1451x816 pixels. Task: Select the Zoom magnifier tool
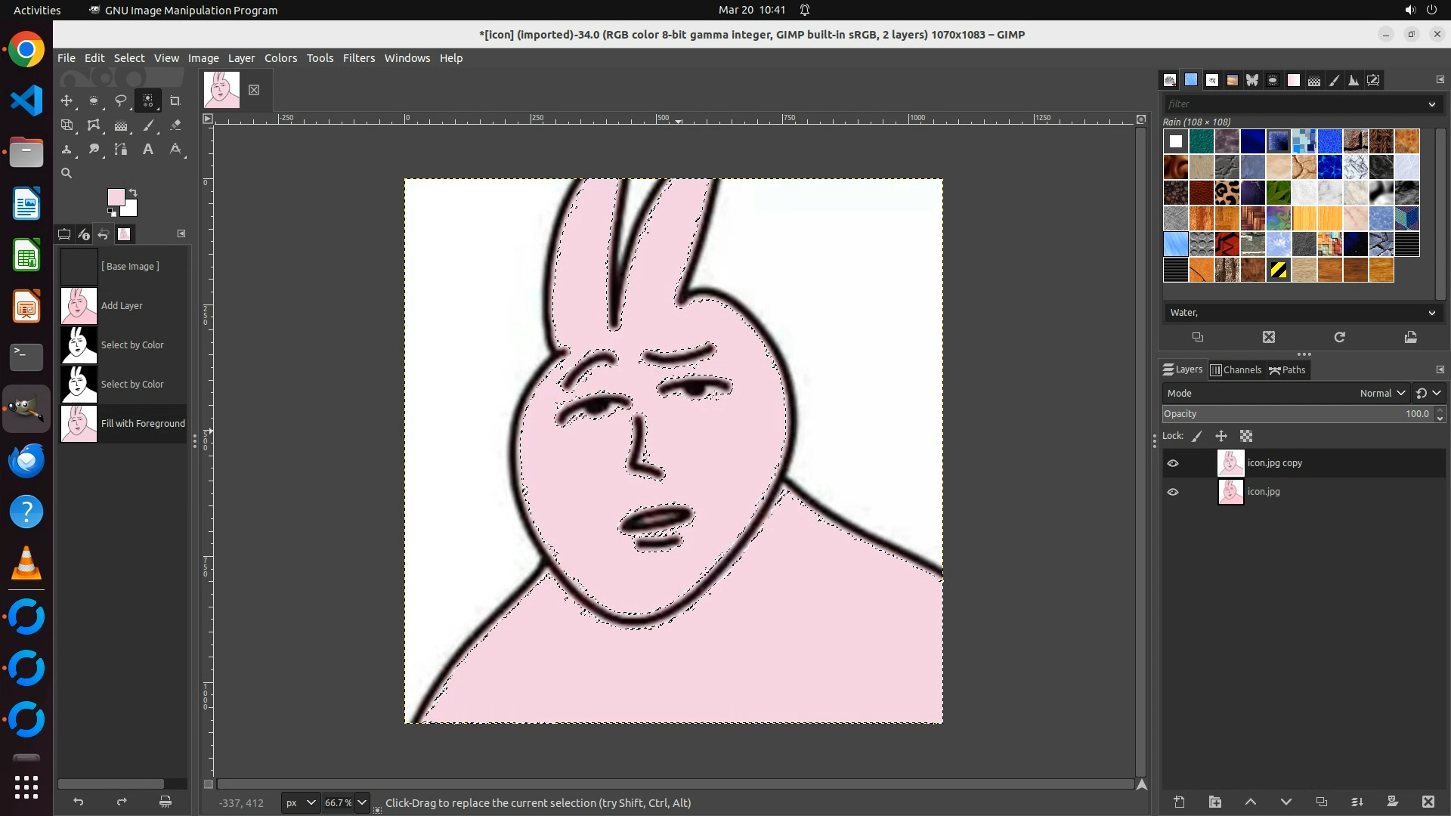pos(67,173)
